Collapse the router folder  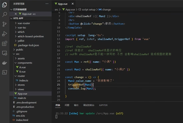(16, 76)
